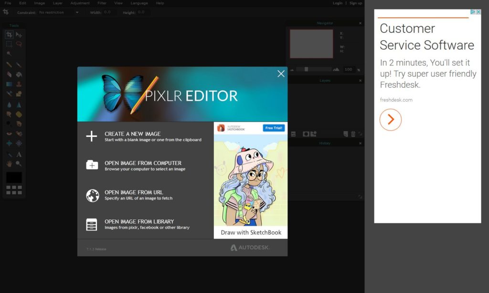Screen dimensions: 489x293
Task: Click zoom-in mountain icon in Navigator
Action: click(x=336, y=69)
